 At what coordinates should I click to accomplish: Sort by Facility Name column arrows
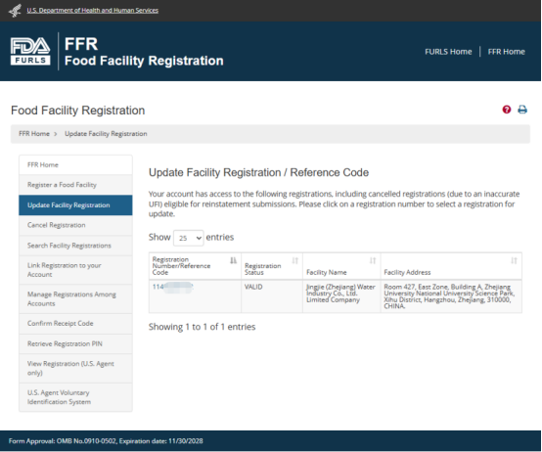(x=373, y=260)
